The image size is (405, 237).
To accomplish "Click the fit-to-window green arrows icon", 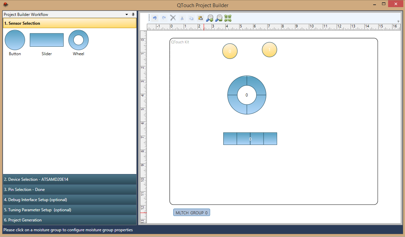I will pos(228,18).
